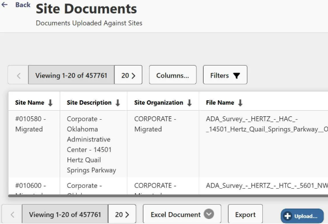Sort by Site Name arrow icon
This screenshot has height=224, width=328.
pyautogui.click(x=50, y=103)
